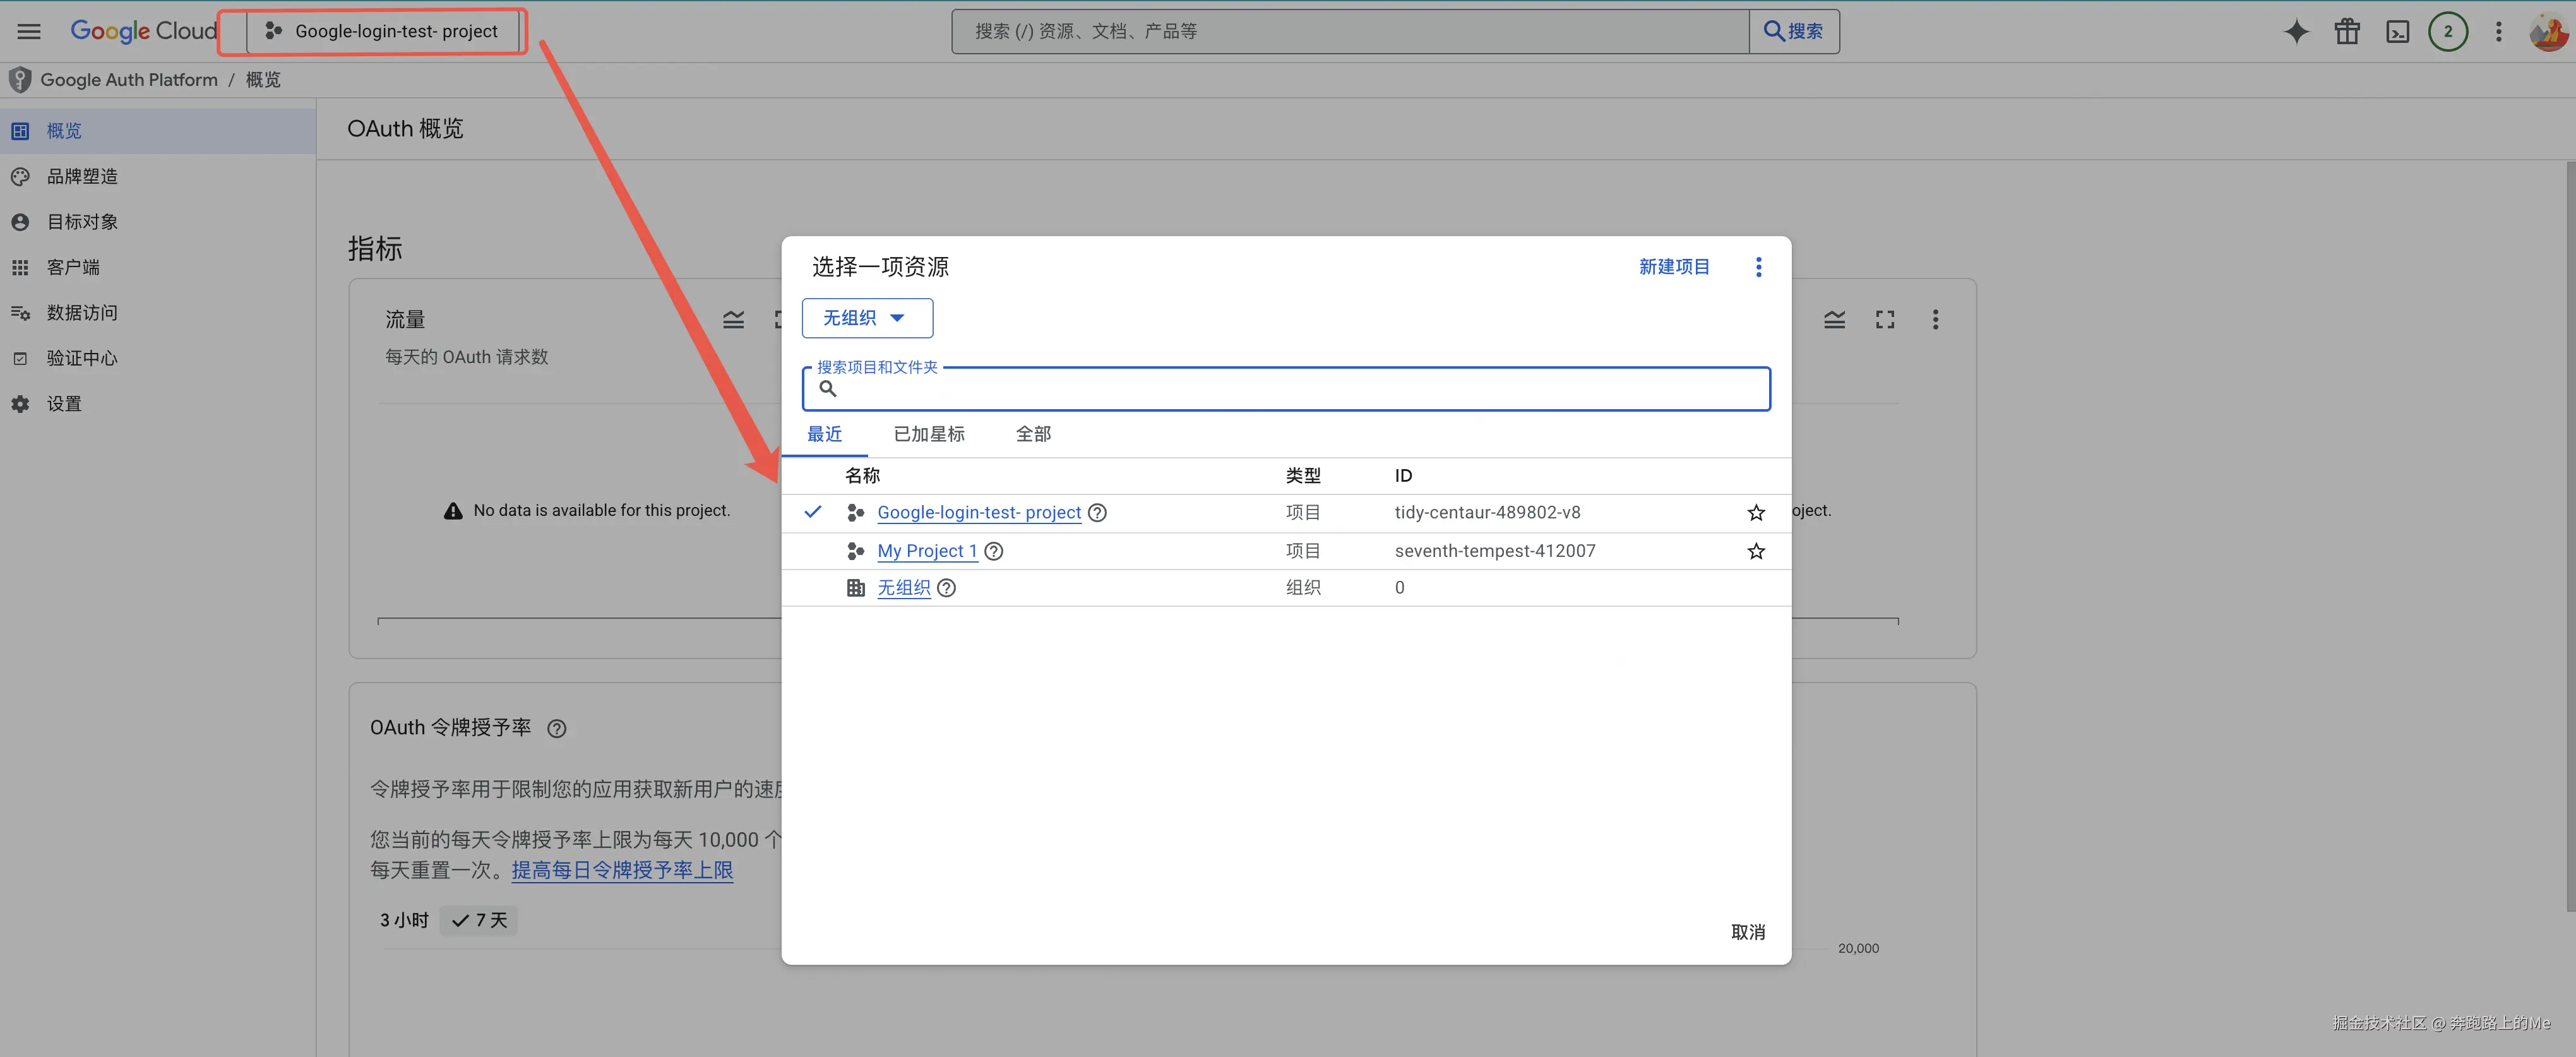This screenshot has height=1057, width=2576.
Task: Switch to the 已加星标 tab
Action: point(928,434)
